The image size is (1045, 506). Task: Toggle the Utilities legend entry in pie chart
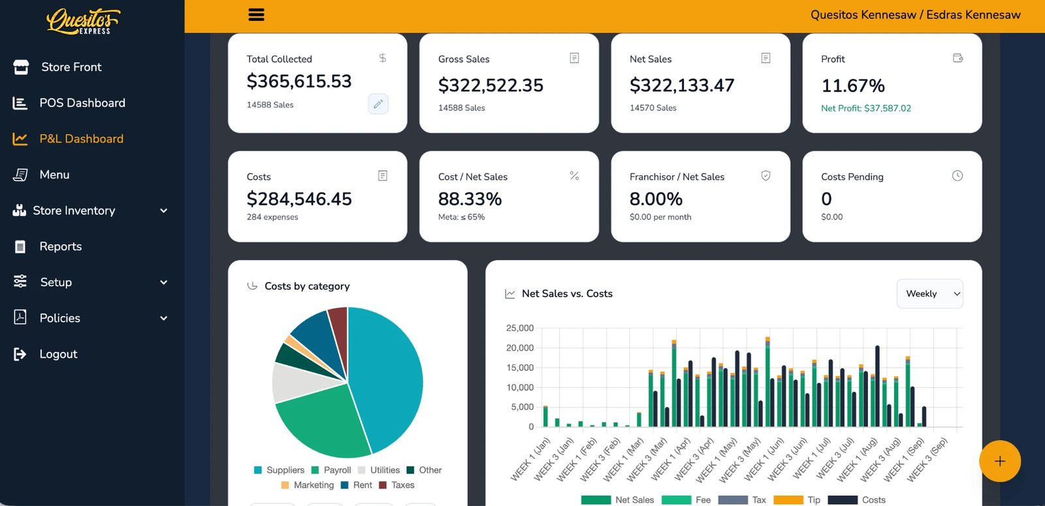378,470
